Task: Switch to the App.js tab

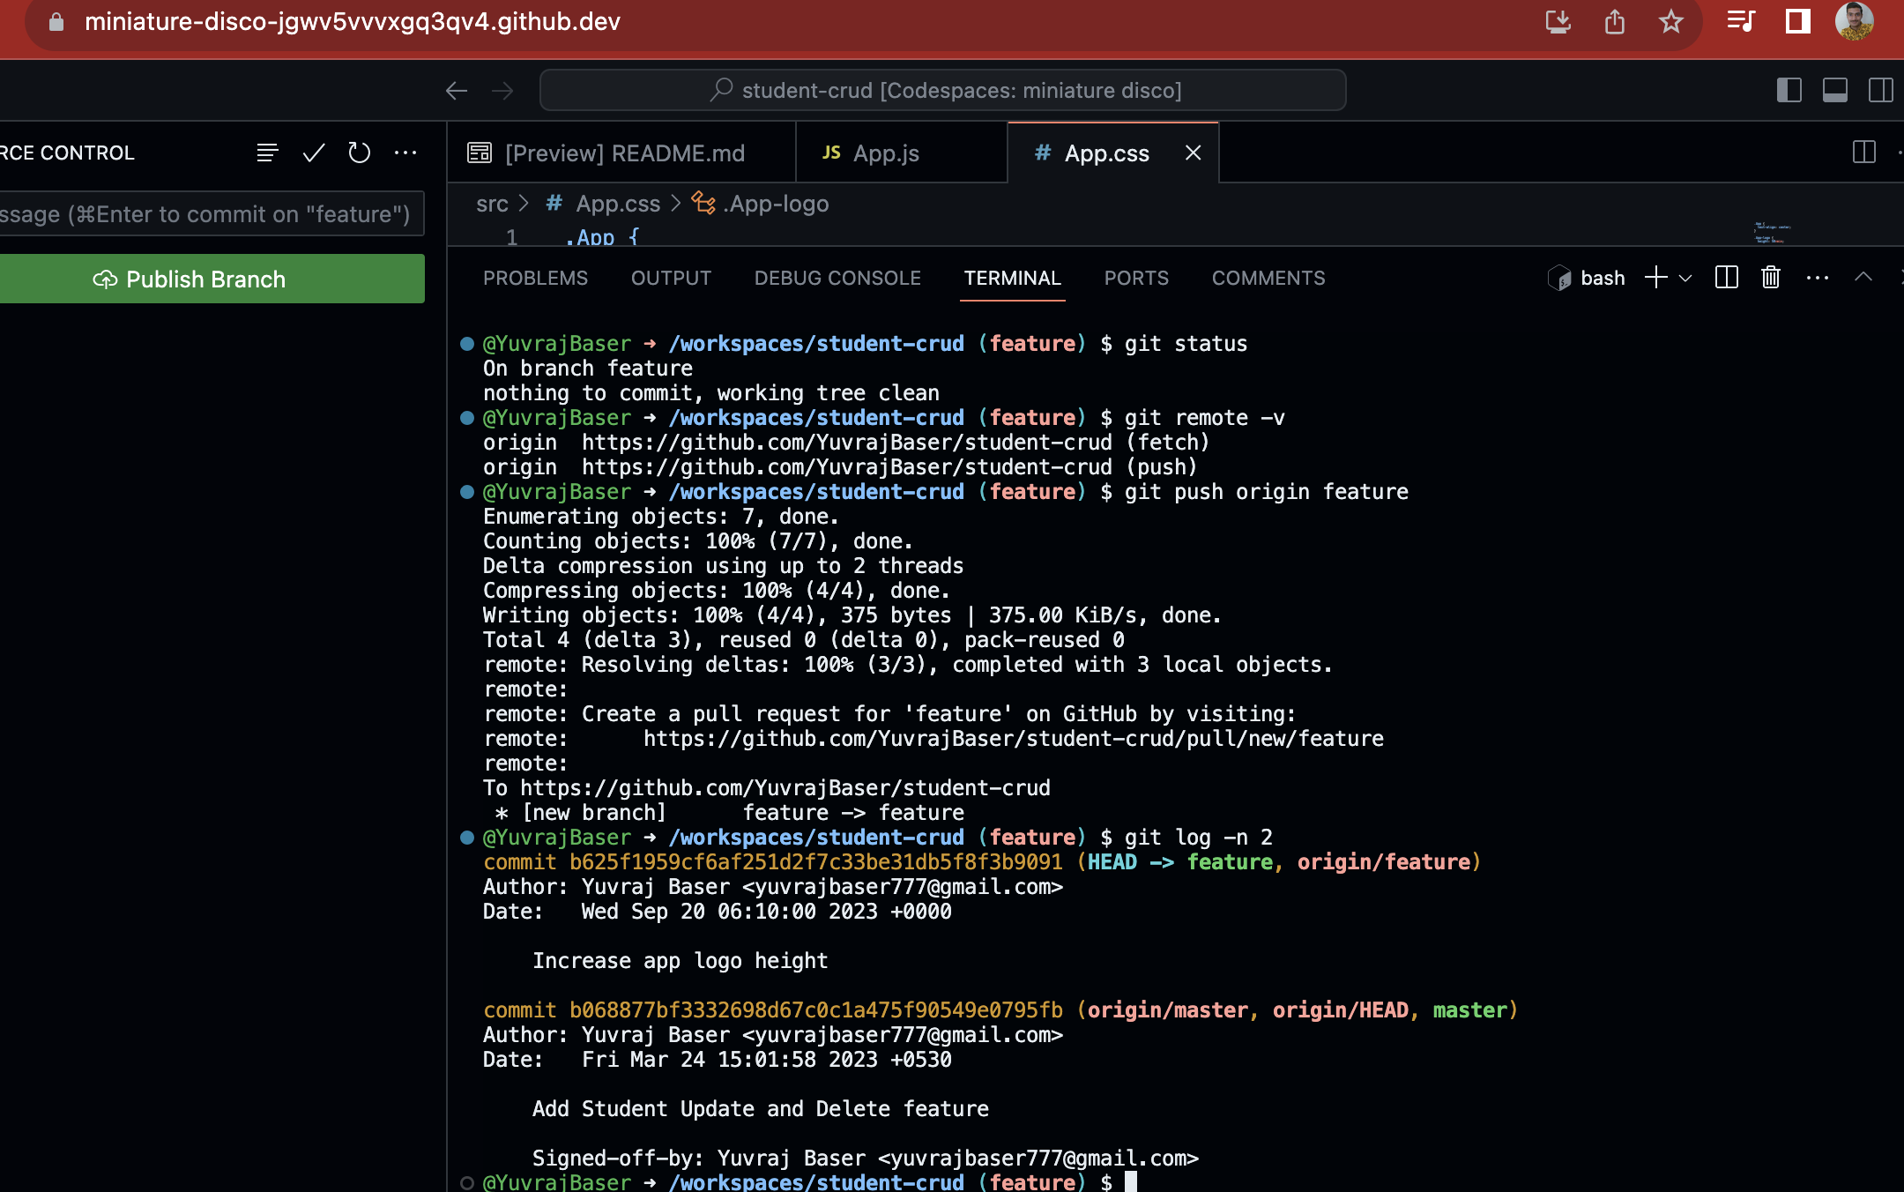Action: tap(884, 153)
